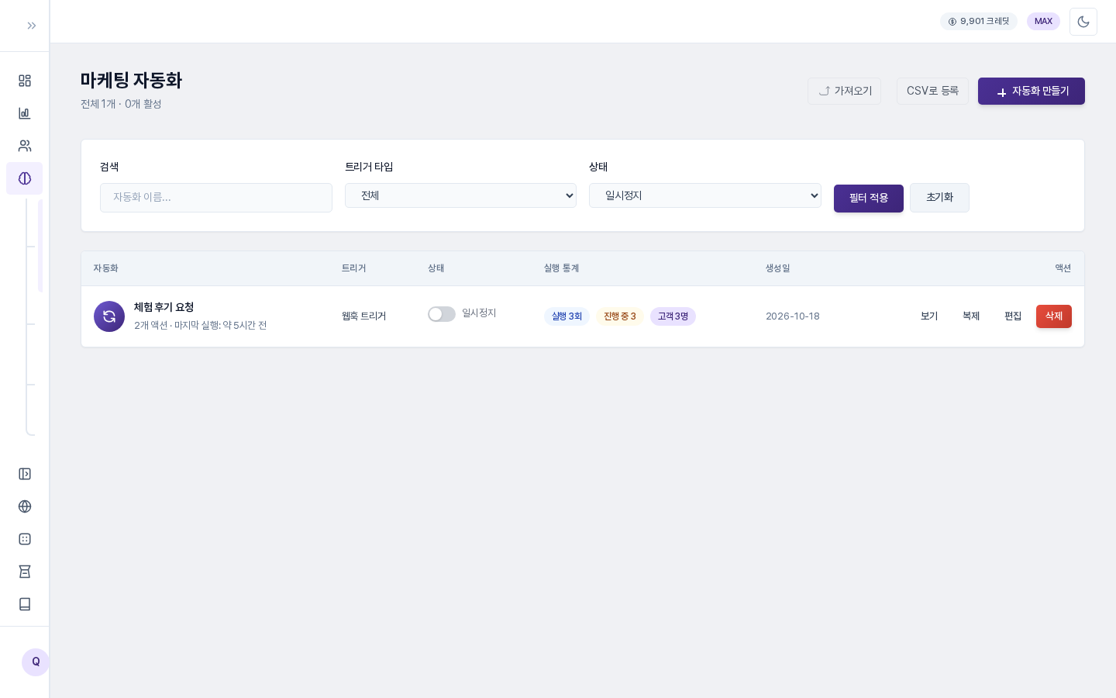
Task: Select the highlighted marketing icon in sidebar
Action: tap(25, 178)
